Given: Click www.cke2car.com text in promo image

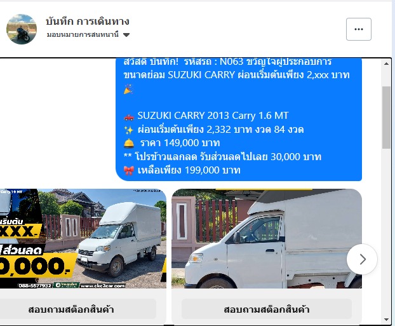Looking at the screenshot, I should click(x=102, y=286).
